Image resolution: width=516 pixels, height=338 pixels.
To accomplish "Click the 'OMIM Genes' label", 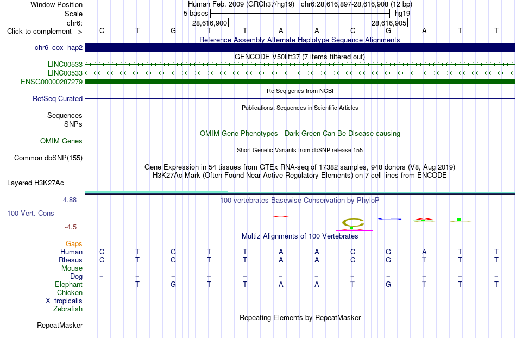I will pyautogui.click(x=61, y=141).
